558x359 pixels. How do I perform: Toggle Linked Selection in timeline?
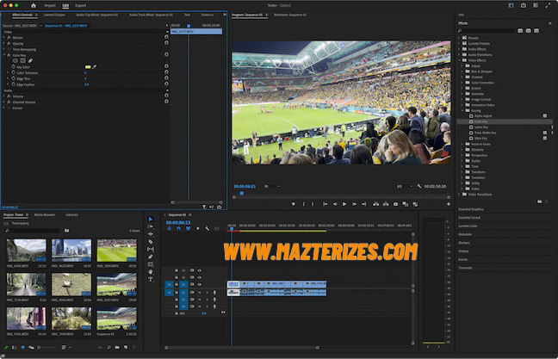click(x=188, y=228)
